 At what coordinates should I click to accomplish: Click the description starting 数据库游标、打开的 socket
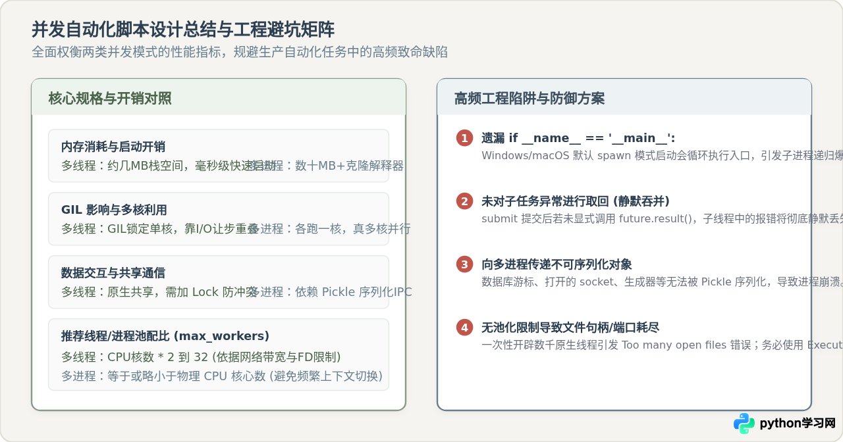(662, 282)
